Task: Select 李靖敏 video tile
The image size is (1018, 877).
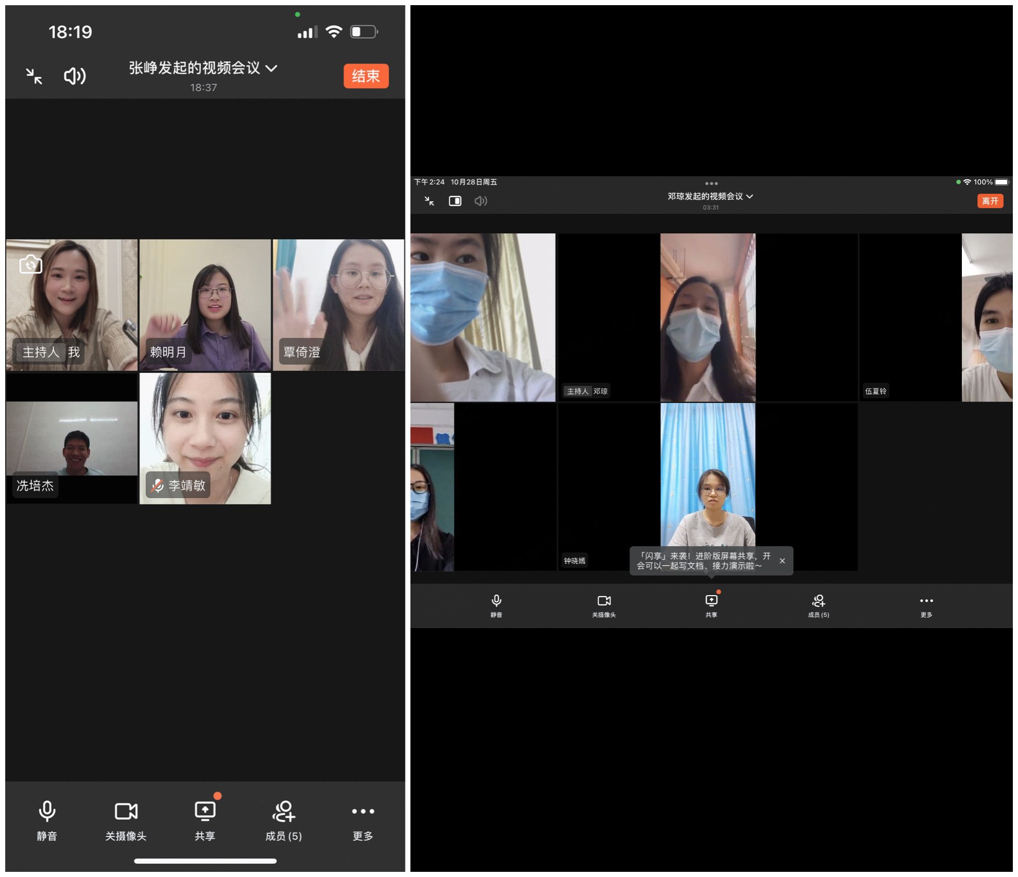Action: pyautogui.click(x=205, y=438)
